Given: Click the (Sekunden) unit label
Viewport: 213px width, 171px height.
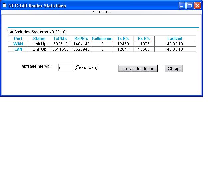Looking at the screenshot, I should 86,67.
